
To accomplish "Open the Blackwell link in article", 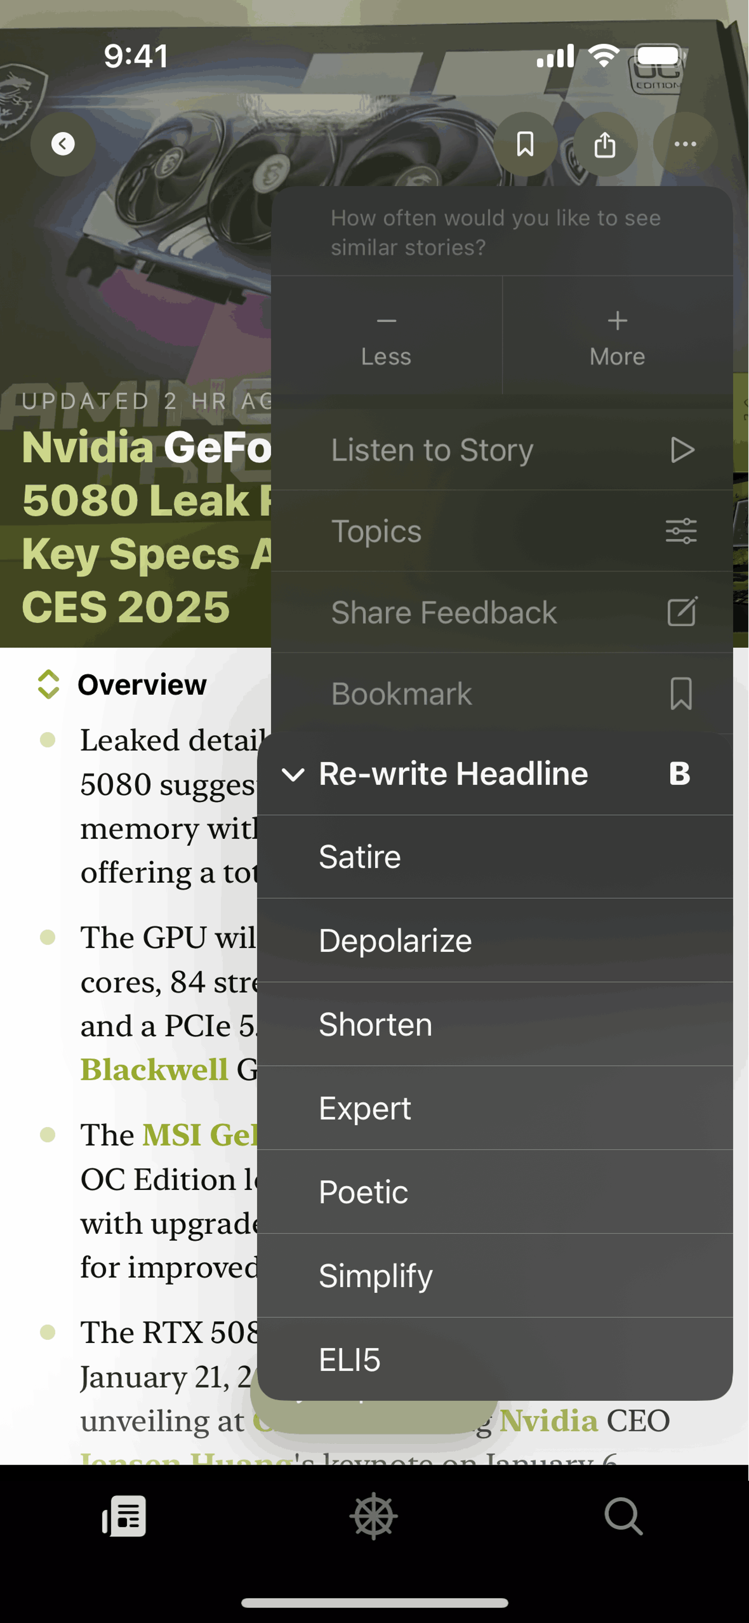I will (x=154, y=1070).
